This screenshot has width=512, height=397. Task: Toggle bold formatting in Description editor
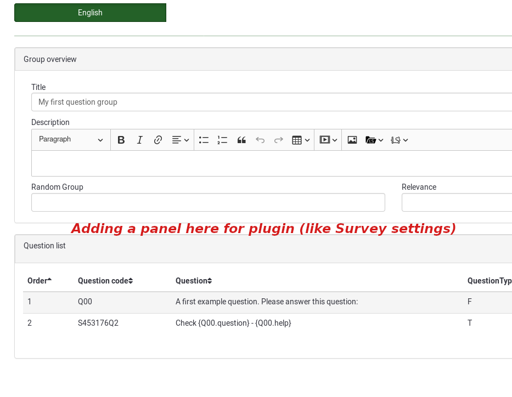121,140
